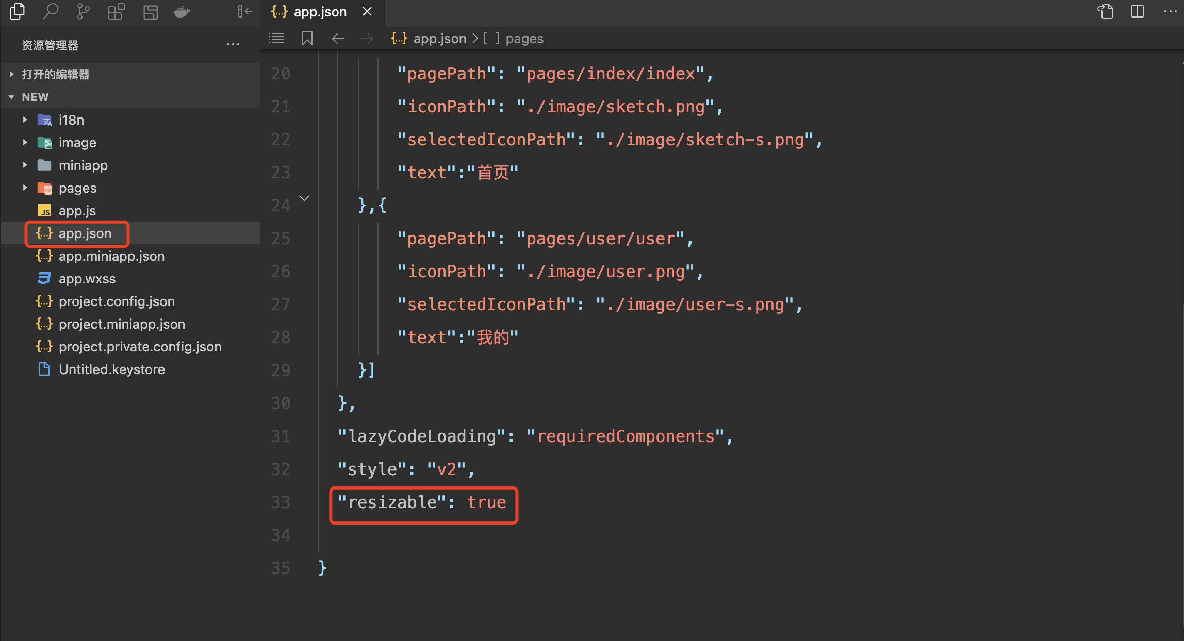Click "lazyCodeLoading" key on line 31

[x=421, y=436]
